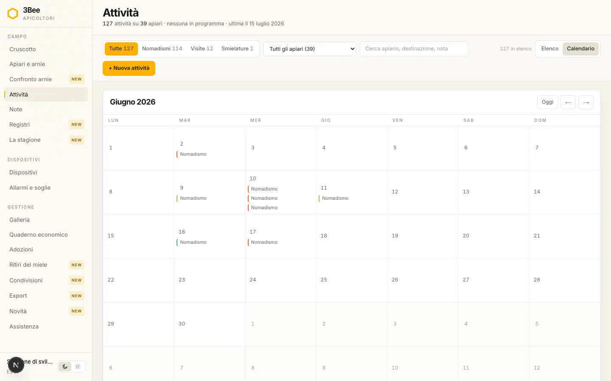
Task: Open Confronto arnie in sidebar
Action: coord(46,79)
